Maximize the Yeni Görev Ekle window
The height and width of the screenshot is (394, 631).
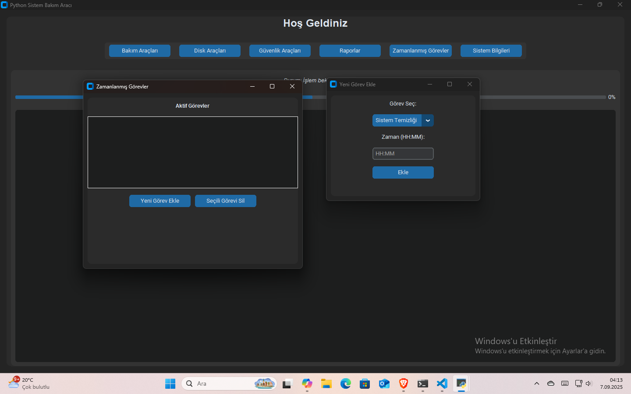tap(450, 84)
